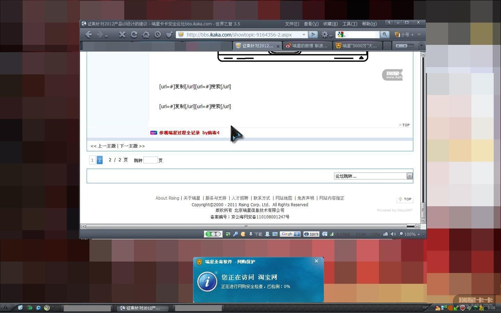Screen dimensions: 501x313
Task: Click the footer TOP button with arrow
Action: (x=405, y=199)
